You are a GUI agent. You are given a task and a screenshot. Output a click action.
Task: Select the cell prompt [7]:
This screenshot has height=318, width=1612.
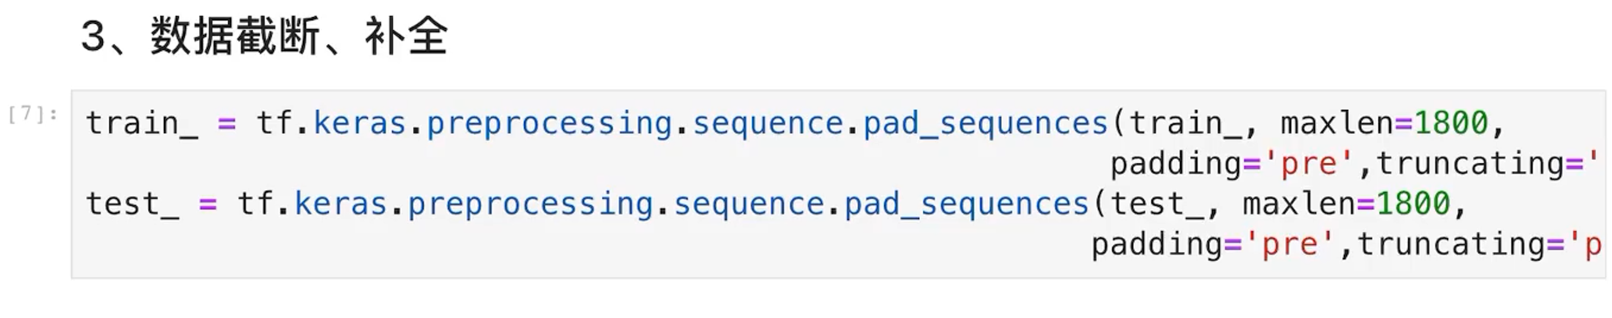pyautogui.click(x=33, y=115)
